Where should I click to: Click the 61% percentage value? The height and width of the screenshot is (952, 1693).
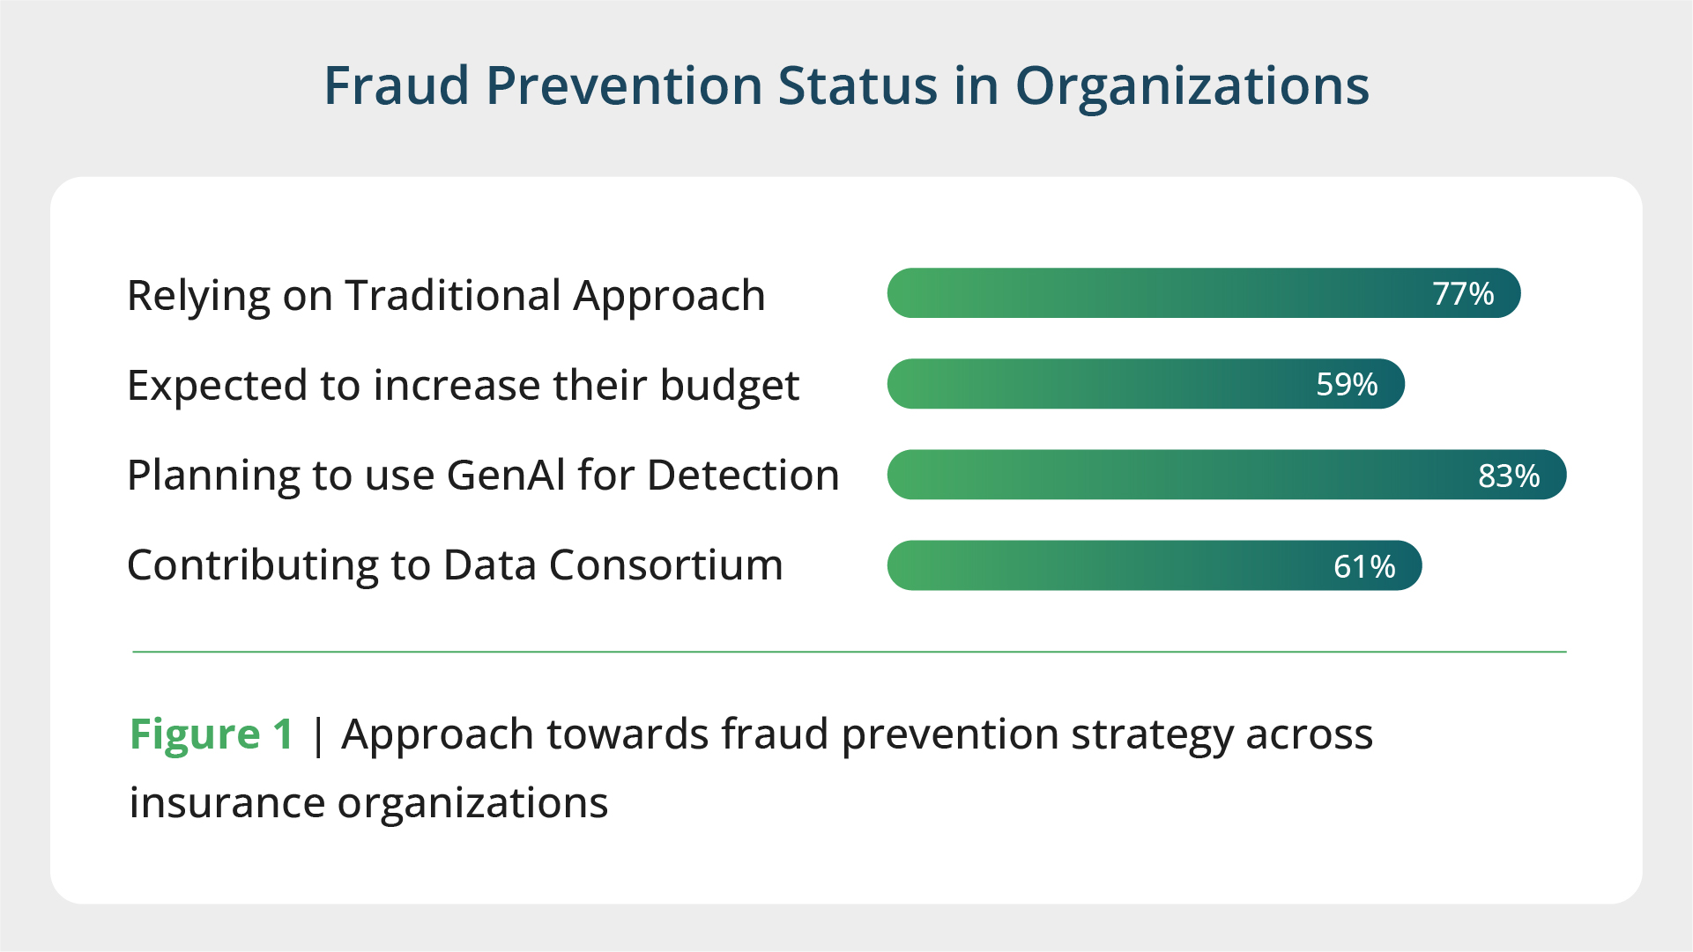(1363, 566)
